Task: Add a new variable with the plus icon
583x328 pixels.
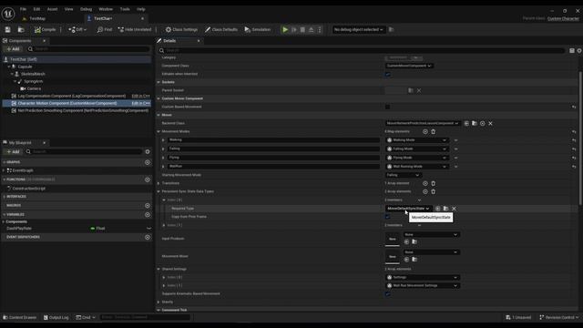Action: [x=148, y=215]
